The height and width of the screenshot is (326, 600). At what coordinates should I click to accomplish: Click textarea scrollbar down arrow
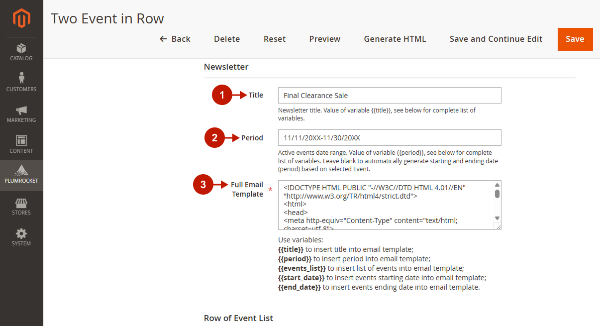point(497,218)
